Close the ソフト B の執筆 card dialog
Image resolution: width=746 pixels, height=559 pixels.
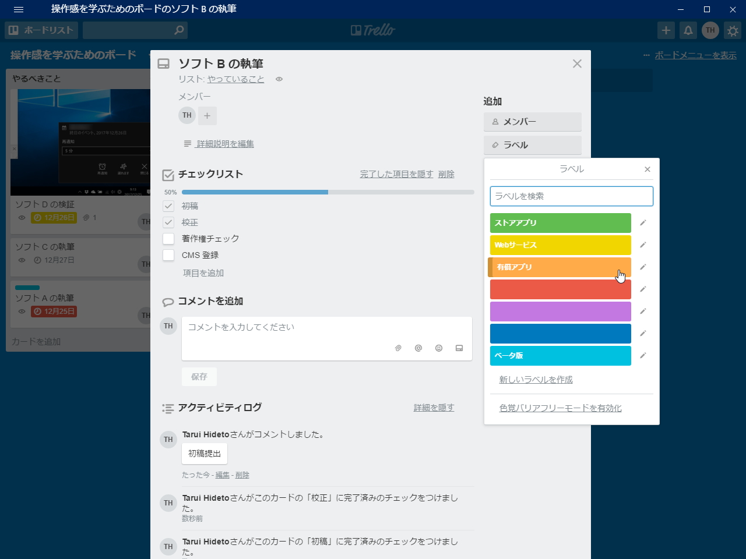pyautogui.click(x=577, y=63)
